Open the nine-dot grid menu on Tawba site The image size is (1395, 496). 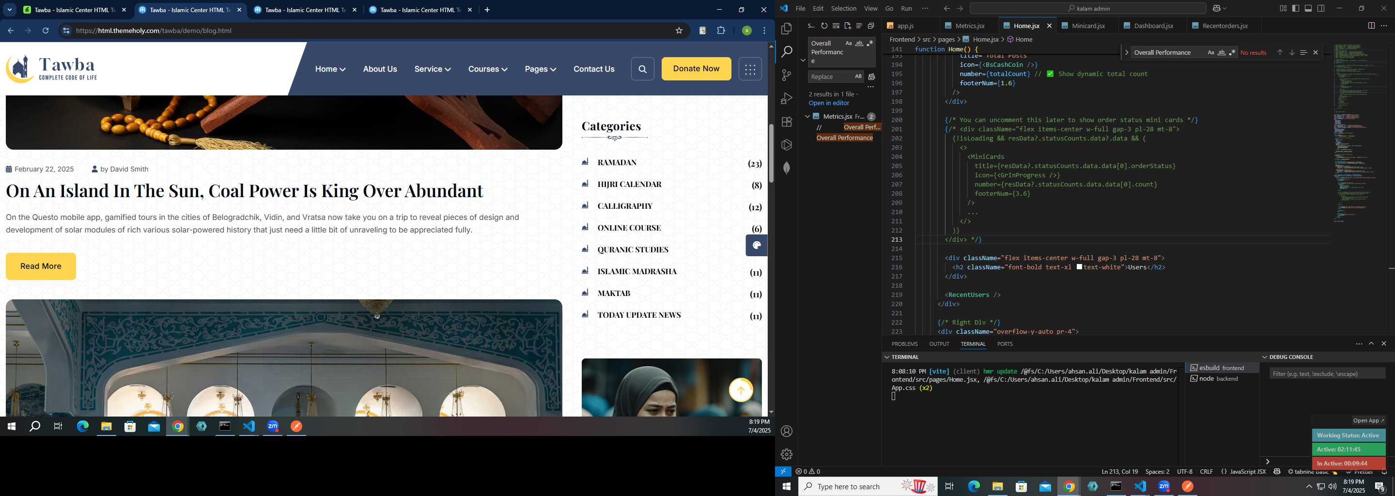[750, 69]
